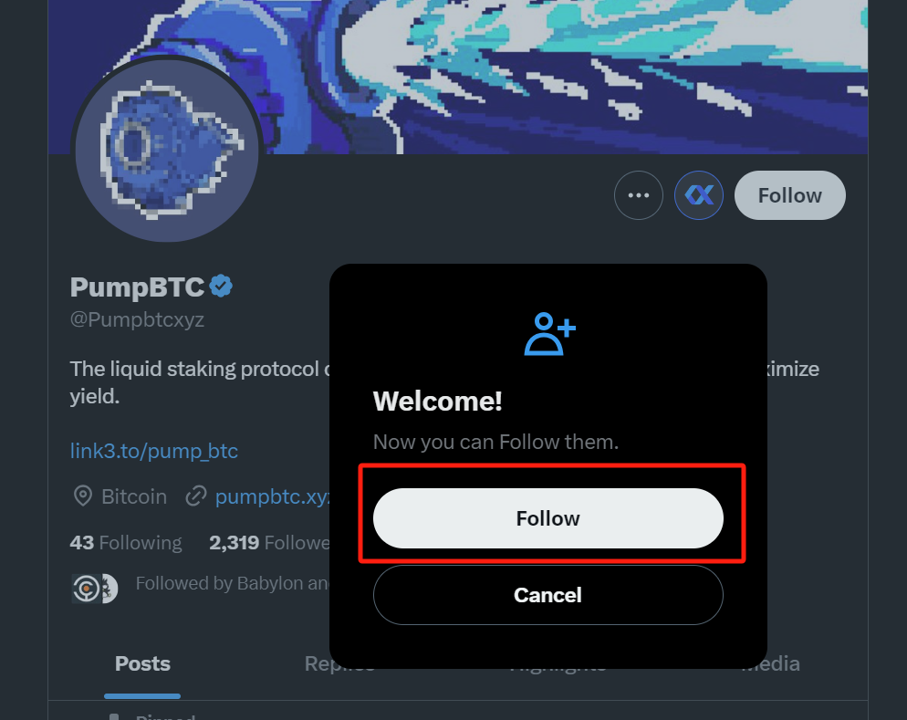Screen dimensions: 907x720
Task: Click the @Pumpbtcxyz handle text
Action: (137, 320)
